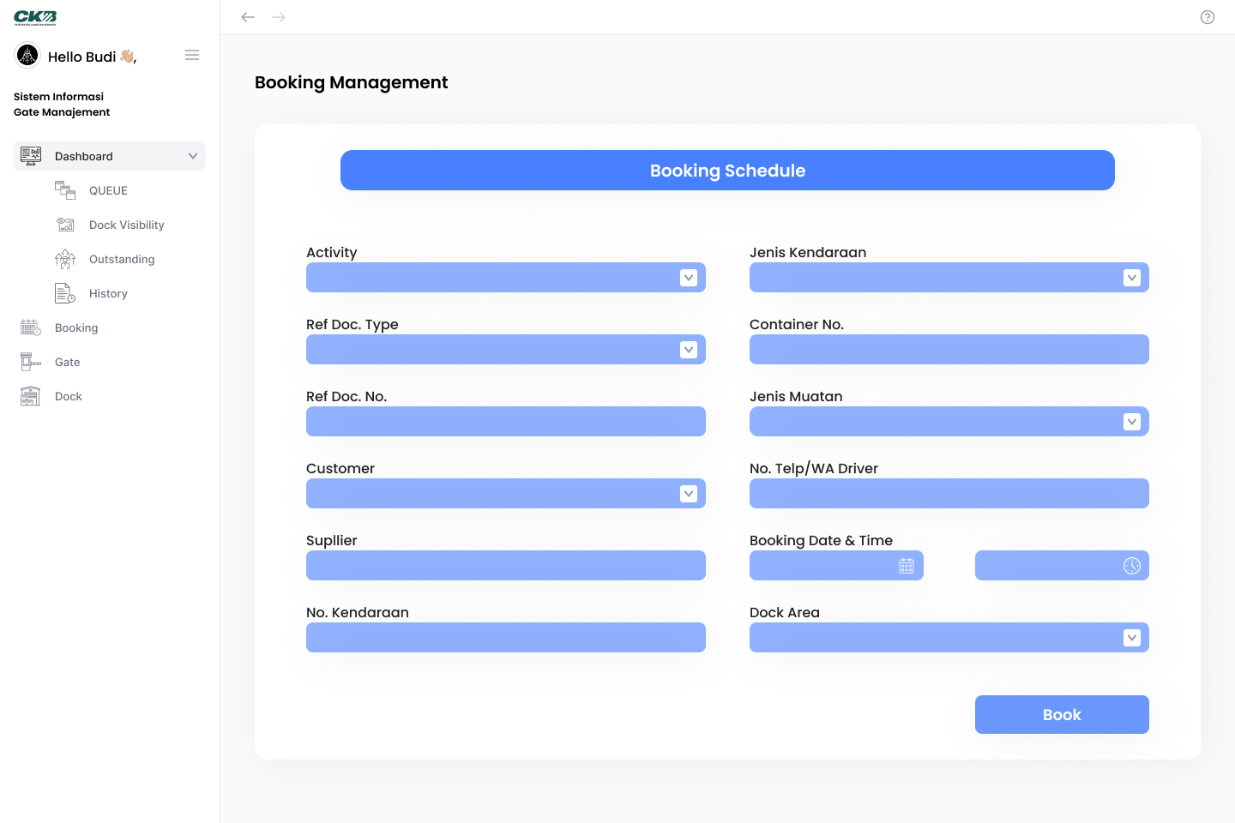
Task: Click the Dashboard monitor icon
Action: (31, 156)
